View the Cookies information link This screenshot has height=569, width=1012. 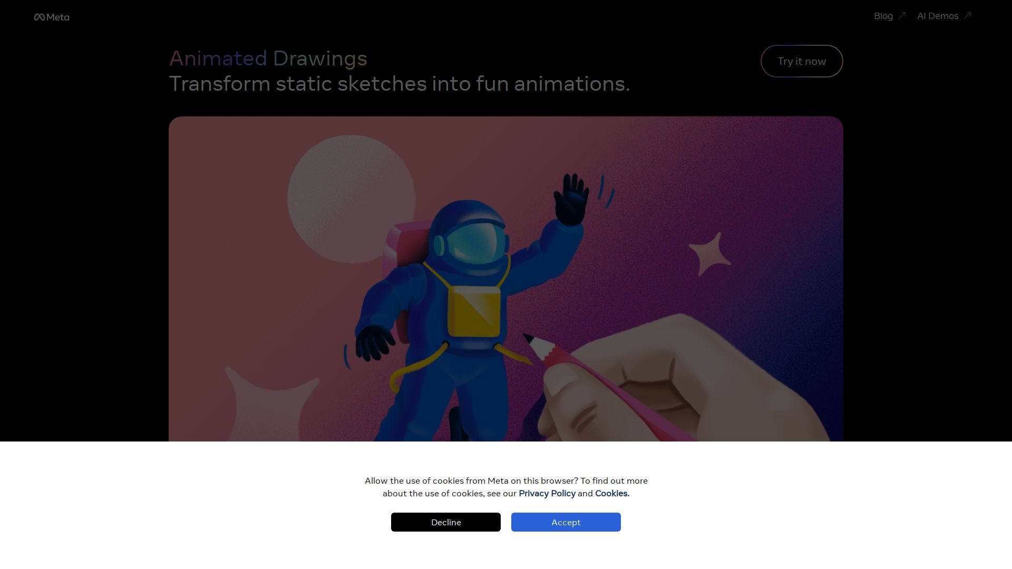tap(611, 494)
